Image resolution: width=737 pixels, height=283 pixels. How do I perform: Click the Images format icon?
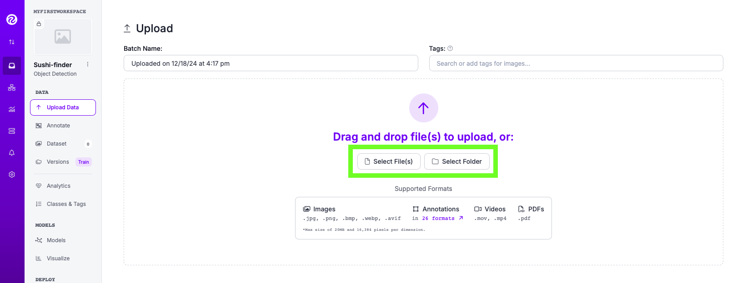point(307,209)
